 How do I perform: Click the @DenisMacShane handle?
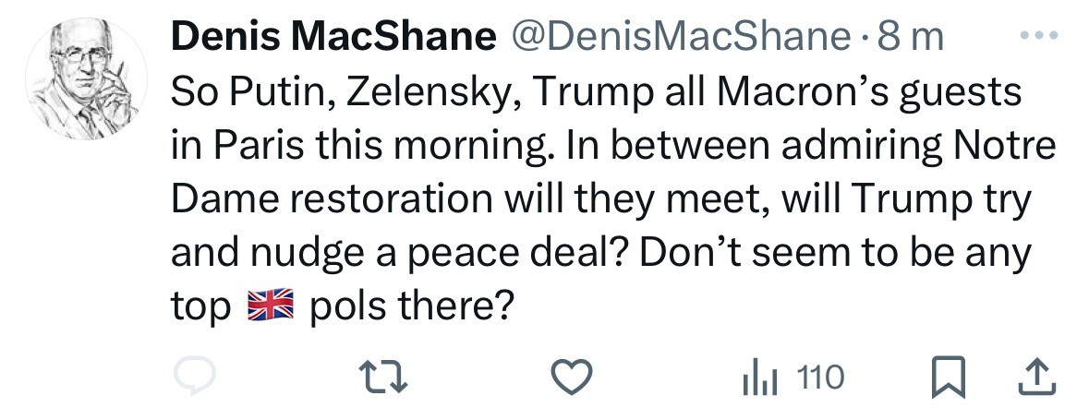point(684,37)
